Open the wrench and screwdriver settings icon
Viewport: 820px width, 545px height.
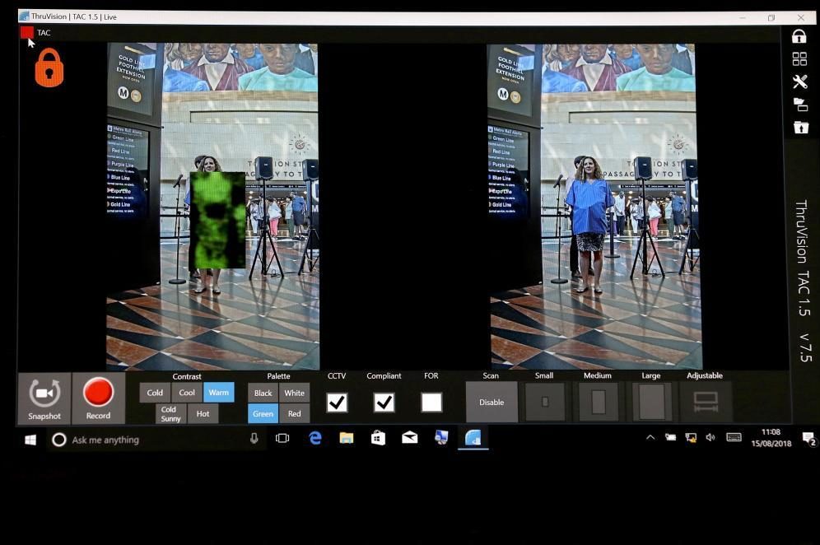pyautogui.click(x=799, y=82)
